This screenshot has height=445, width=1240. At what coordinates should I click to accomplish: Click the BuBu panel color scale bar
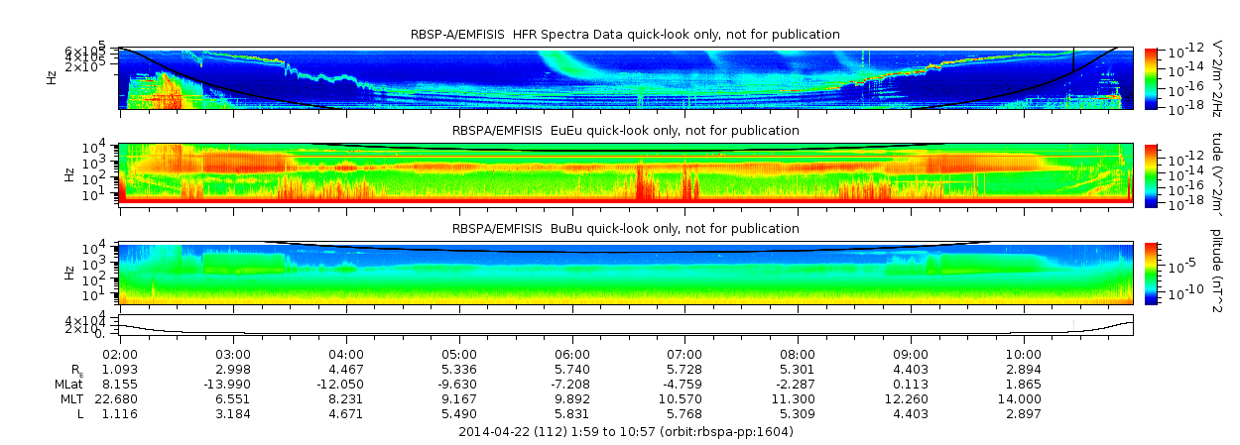[x=1151, y=272]
